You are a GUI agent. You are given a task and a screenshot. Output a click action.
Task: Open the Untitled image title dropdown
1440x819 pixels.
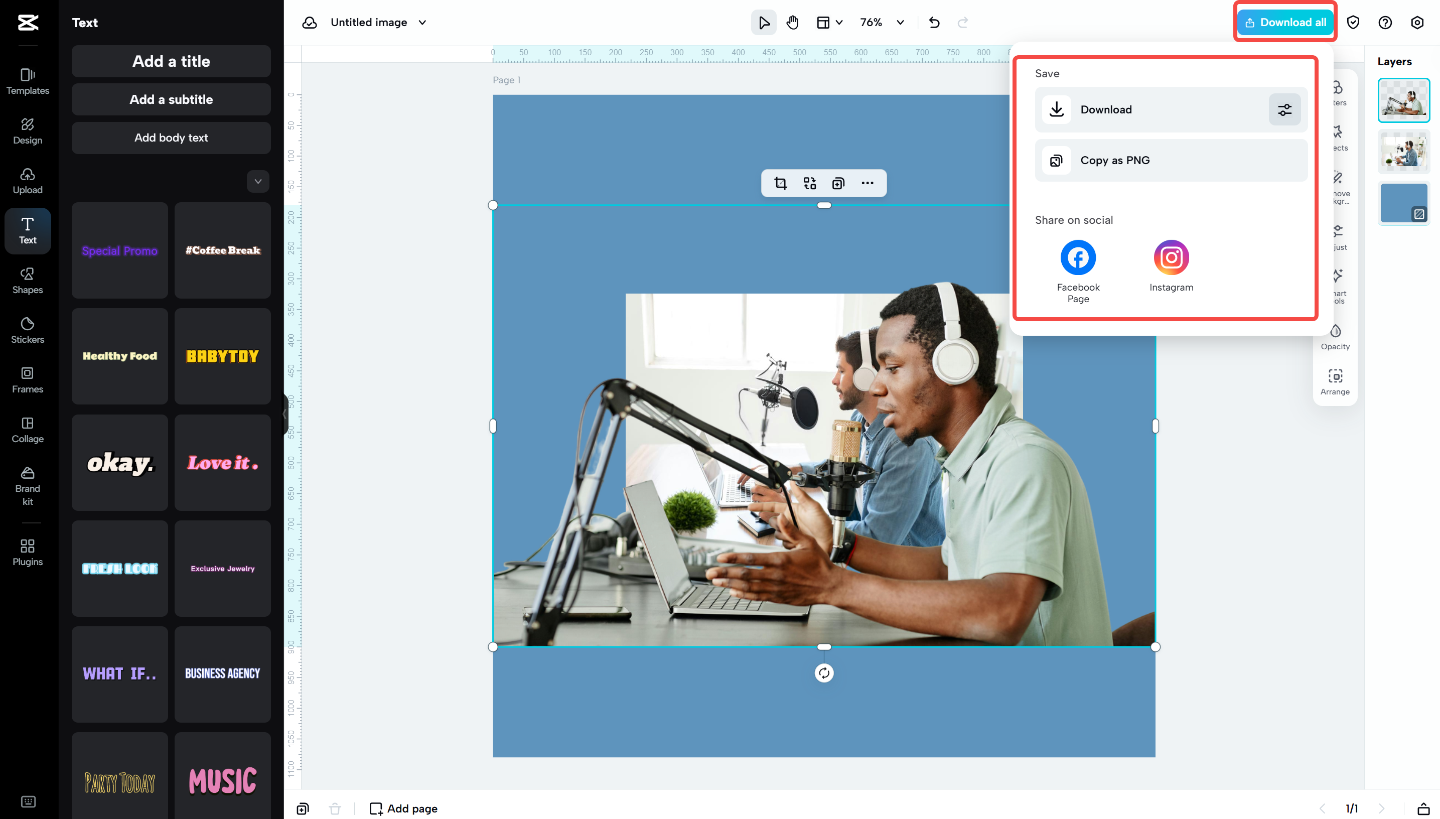point(421,23)
